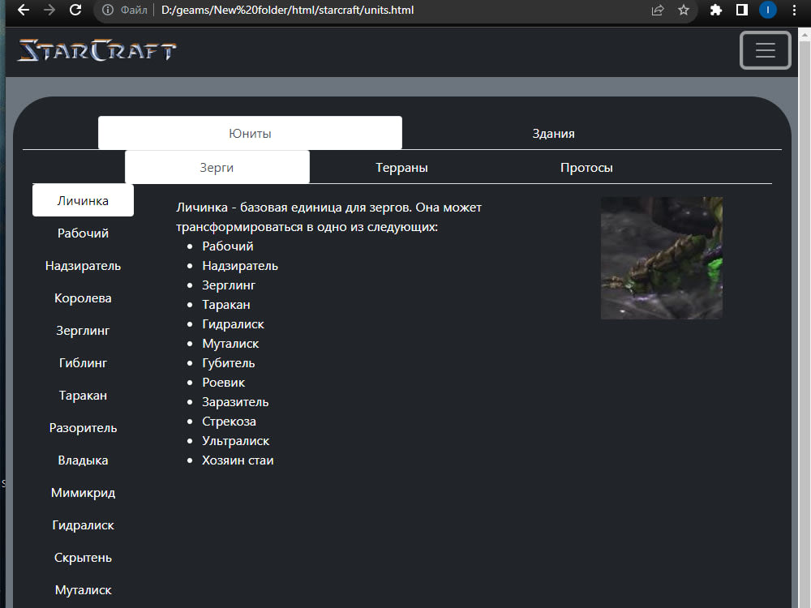Click Роевик in the bulleted list
811x608 pixels.
point(224,383)
